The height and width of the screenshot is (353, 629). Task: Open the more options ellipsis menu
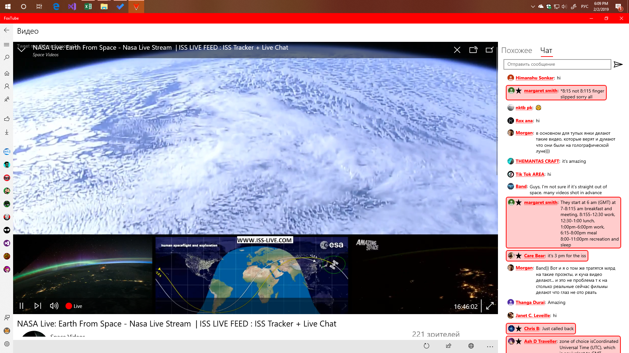(x=490, y=346)
